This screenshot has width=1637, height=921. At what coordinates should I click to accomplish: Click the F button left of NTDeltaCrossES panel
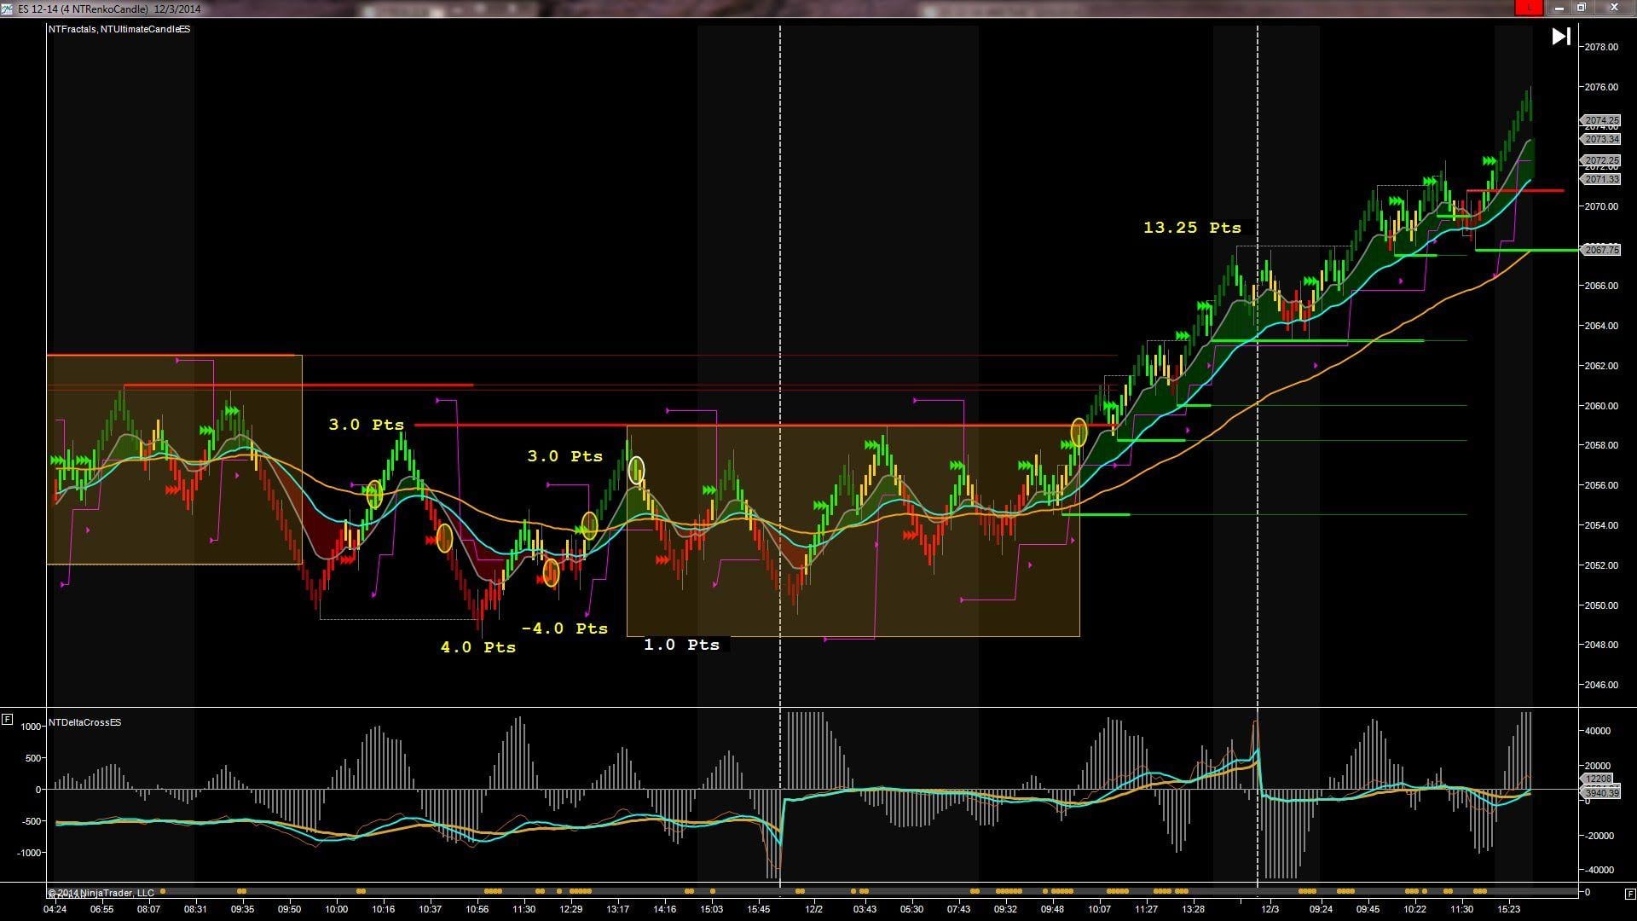7,720
